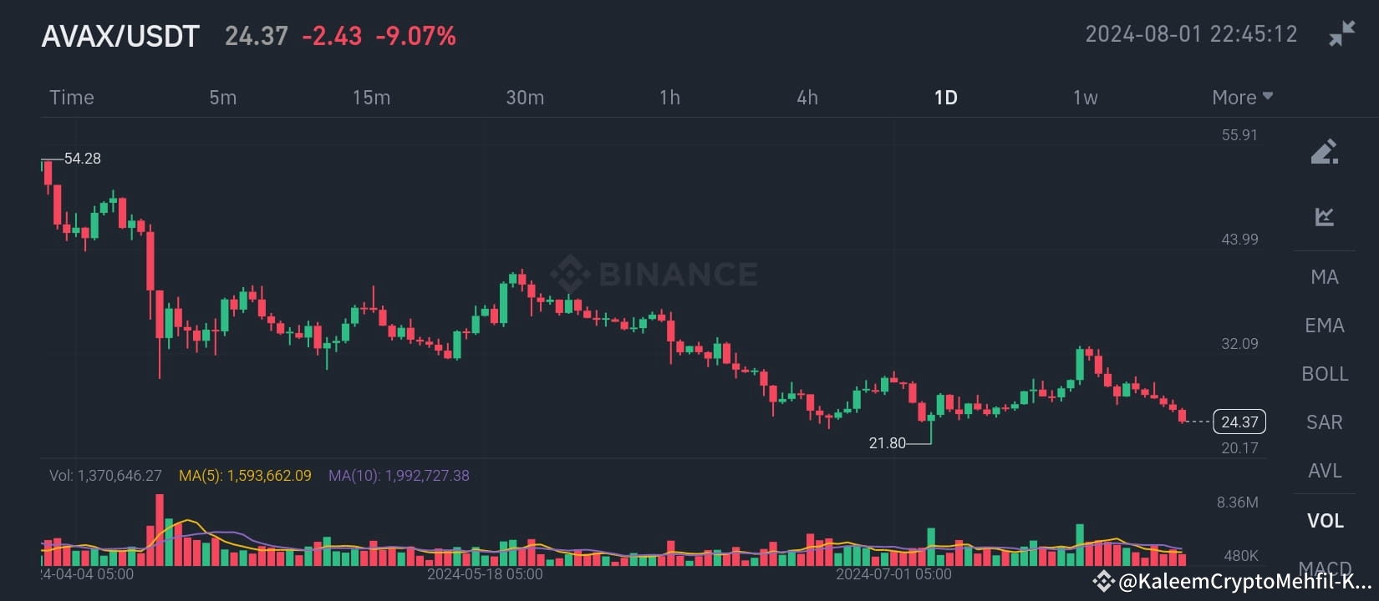
Task: Switch to the 4h timeframe tab
Action: pyautogui.click(x=807, y=97)
